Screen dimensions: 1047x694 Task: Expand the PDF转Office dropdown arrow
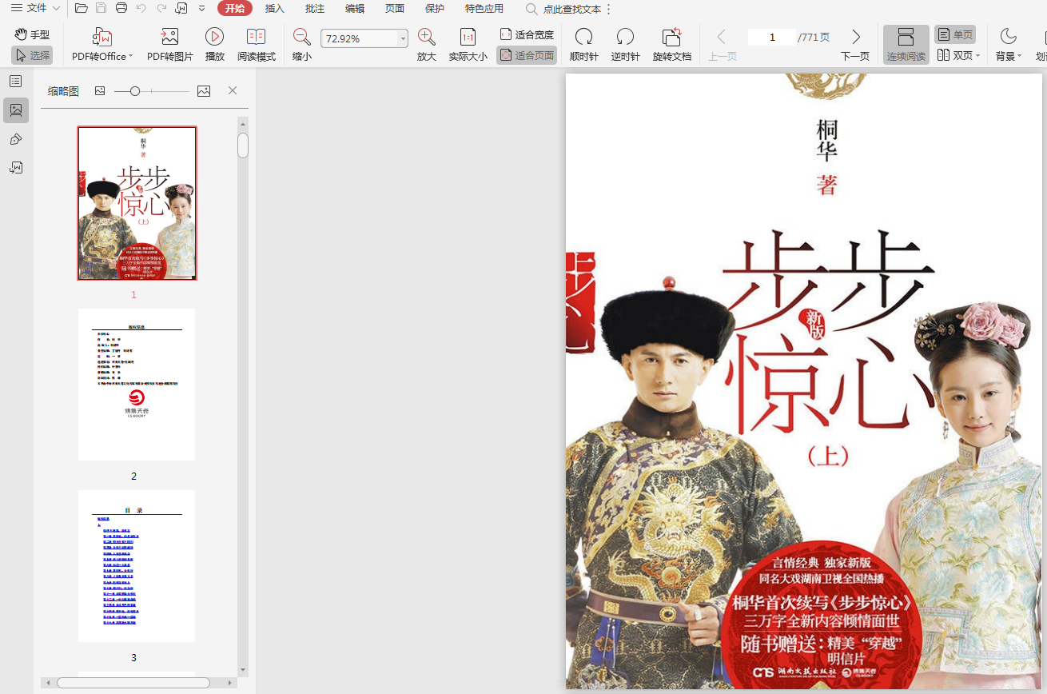(x=130, y=57)
